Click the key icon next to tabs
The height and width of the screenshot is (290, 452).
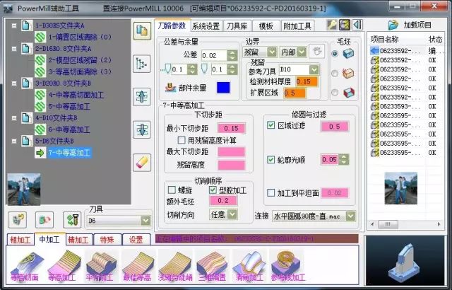coord(332,25)
